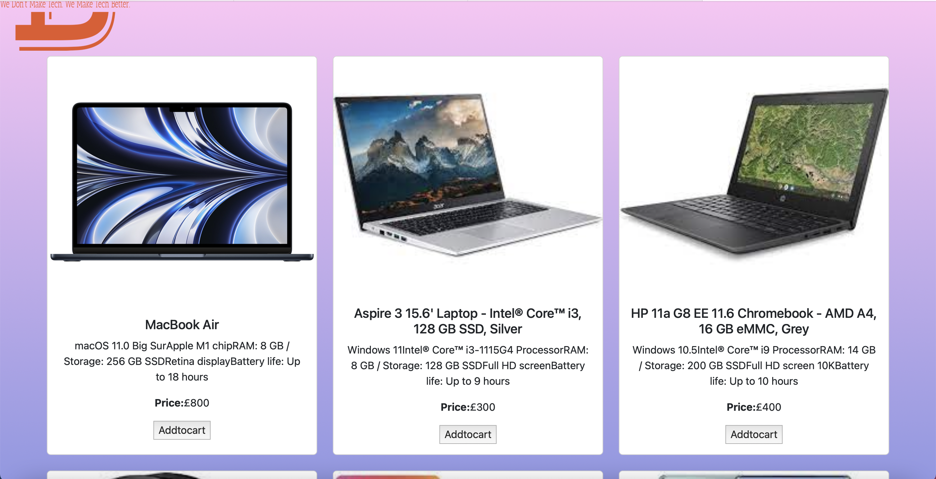Add the MacBook Air to cart
The image size is (936, 479).
pyautogui.click(x=182, y=430)
